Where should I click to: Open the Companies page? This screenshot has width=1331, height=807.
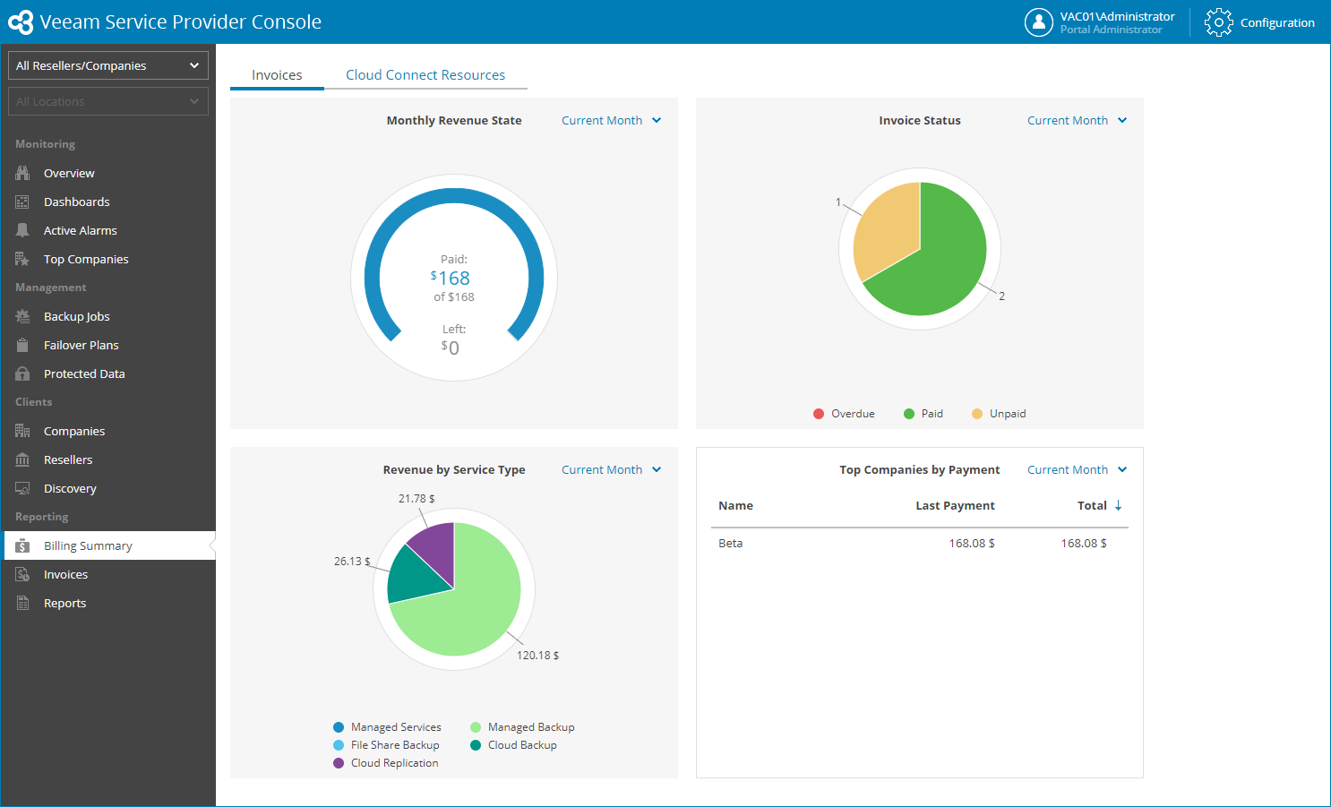[x=108, y=431]
